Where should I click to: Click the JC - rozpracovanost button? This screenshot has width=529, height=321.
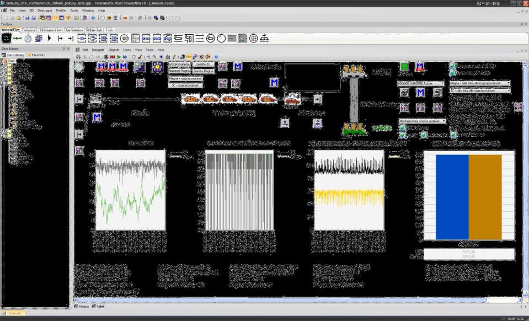tap(185, 85)
